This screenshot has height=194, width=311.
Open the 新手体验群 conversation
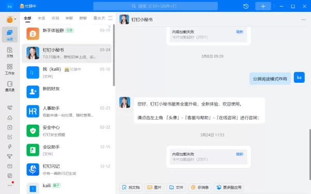(67, 34)
